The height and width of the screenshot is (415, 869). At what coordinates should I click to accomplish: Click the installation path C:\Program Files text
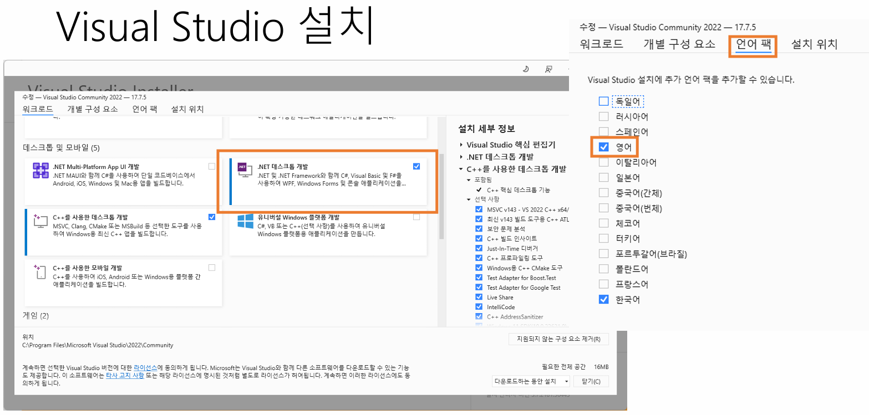tap(98, 345)
